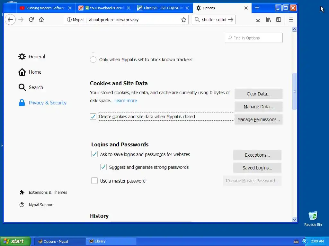
Task: Select the Home preferences category
Action: pyautogui.click(x=30, y=72)
